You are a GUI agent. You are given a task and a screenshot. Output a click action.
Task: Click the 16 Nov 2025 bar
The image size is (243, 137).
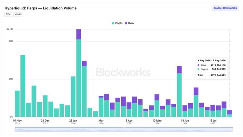(17, 104)
